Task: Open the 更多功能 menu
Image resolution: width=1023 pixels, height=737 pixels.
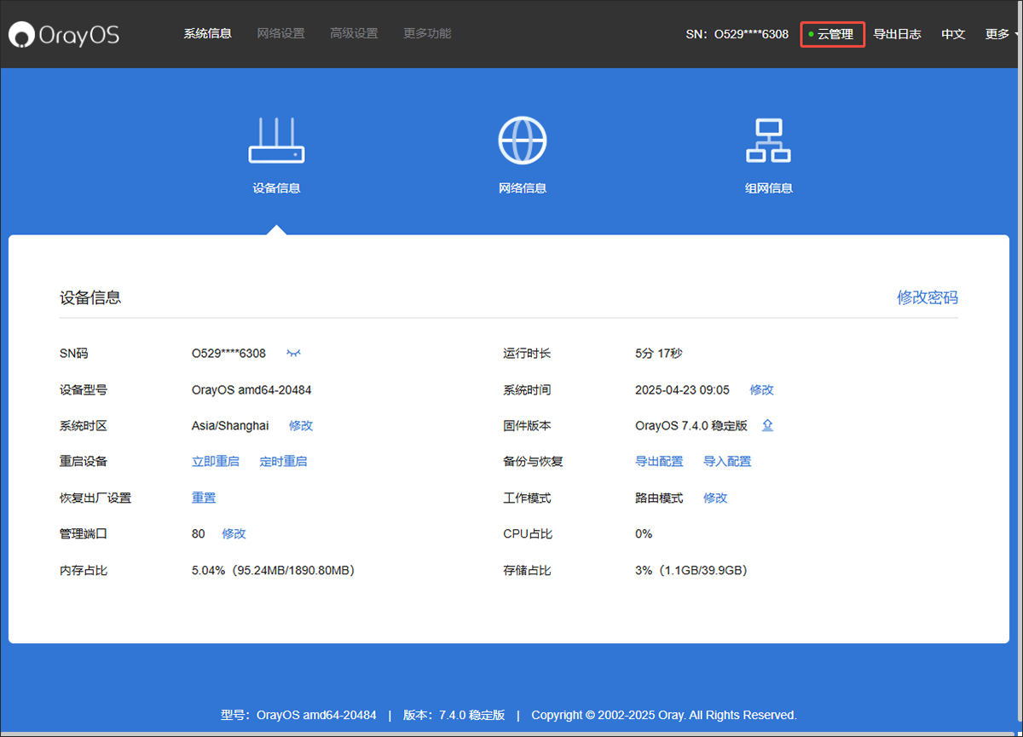Action: (428, 34)
